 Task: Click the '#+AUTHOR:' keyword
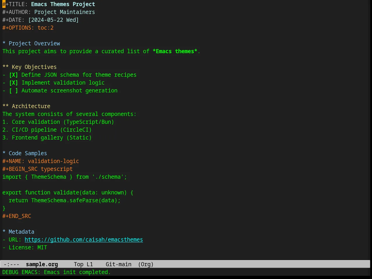(x=17, y=12)
